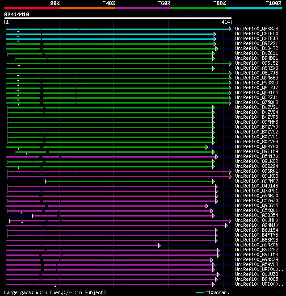Open the UniRef100_C6TFJ8 hit label
The height and width of the screenshot is (296, 286).
click(257, 38)
